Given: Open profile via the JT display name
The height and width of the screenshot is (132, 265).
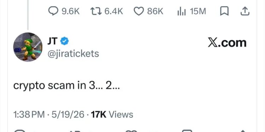Looking at the screenshot, I should [x=53, y=41].
